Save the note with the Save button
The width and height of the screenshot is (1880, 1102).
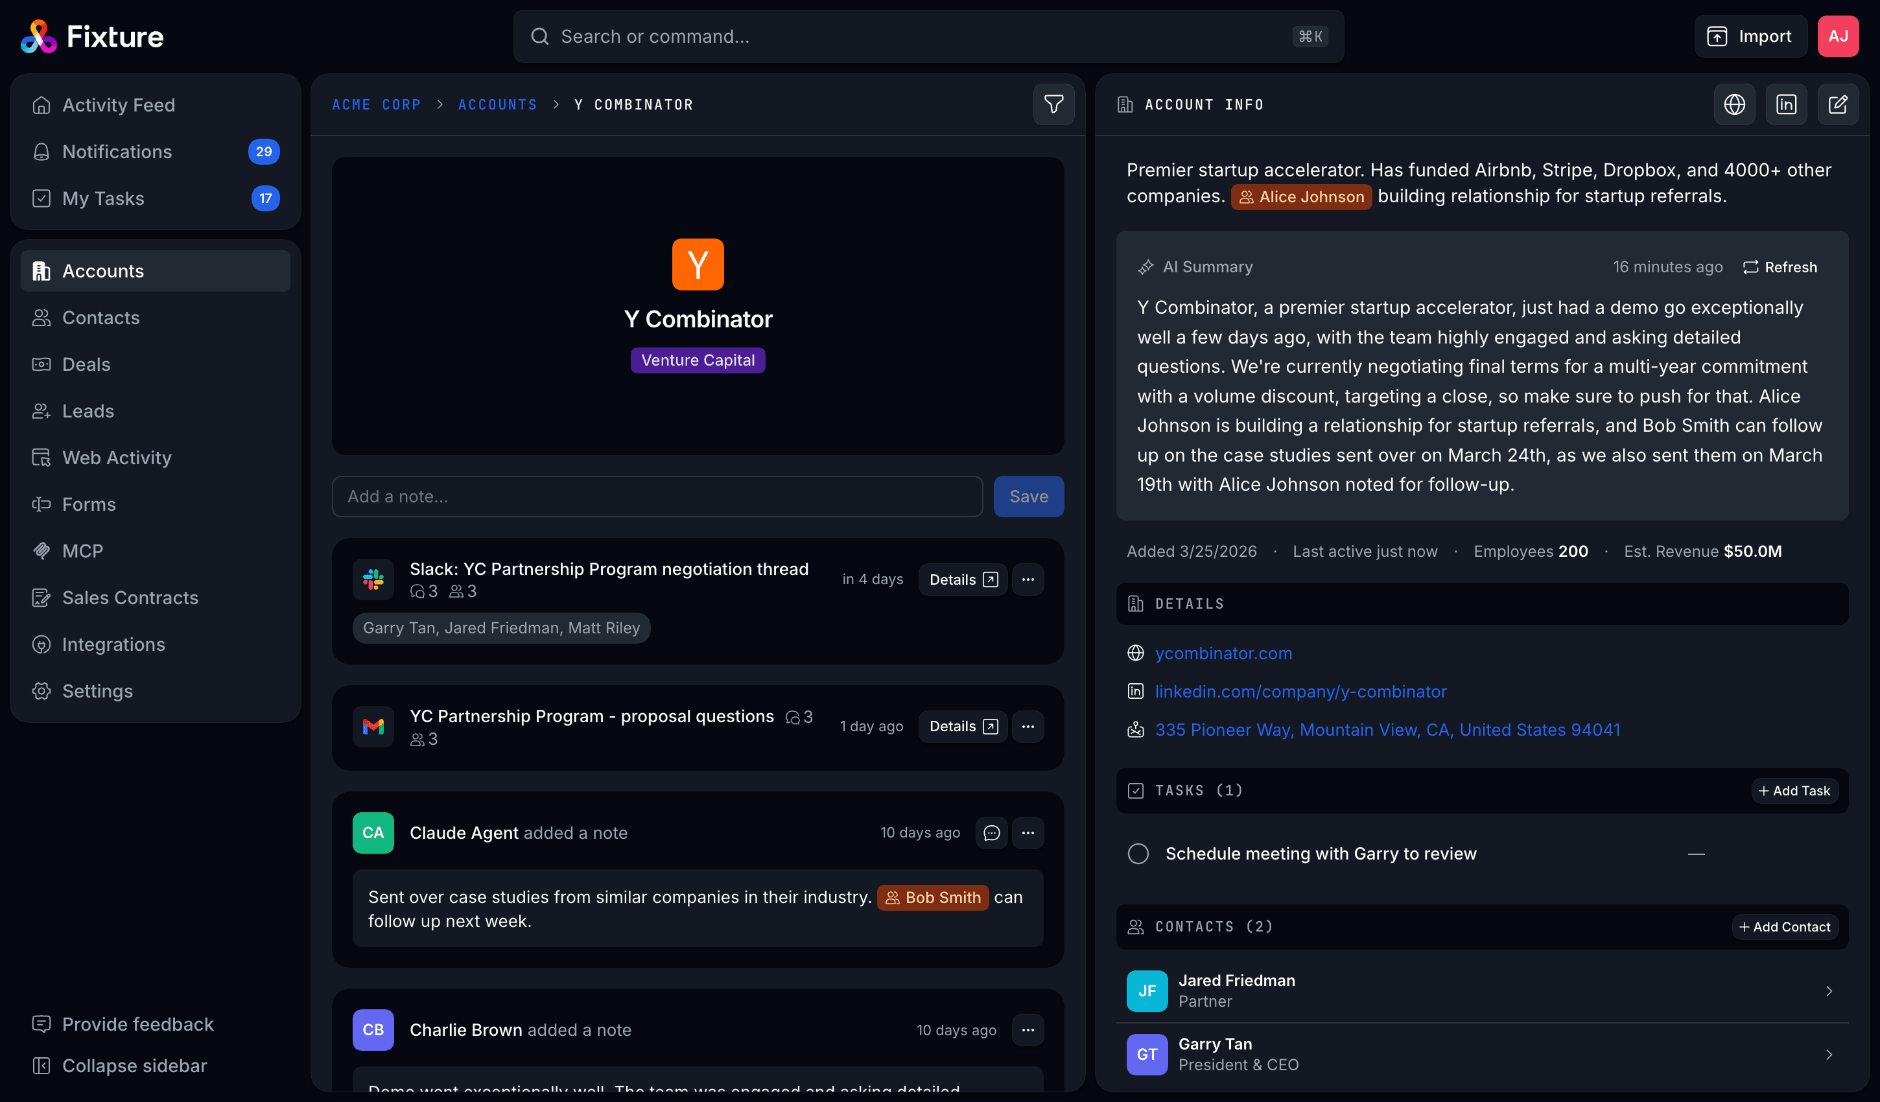[1029, 496]
